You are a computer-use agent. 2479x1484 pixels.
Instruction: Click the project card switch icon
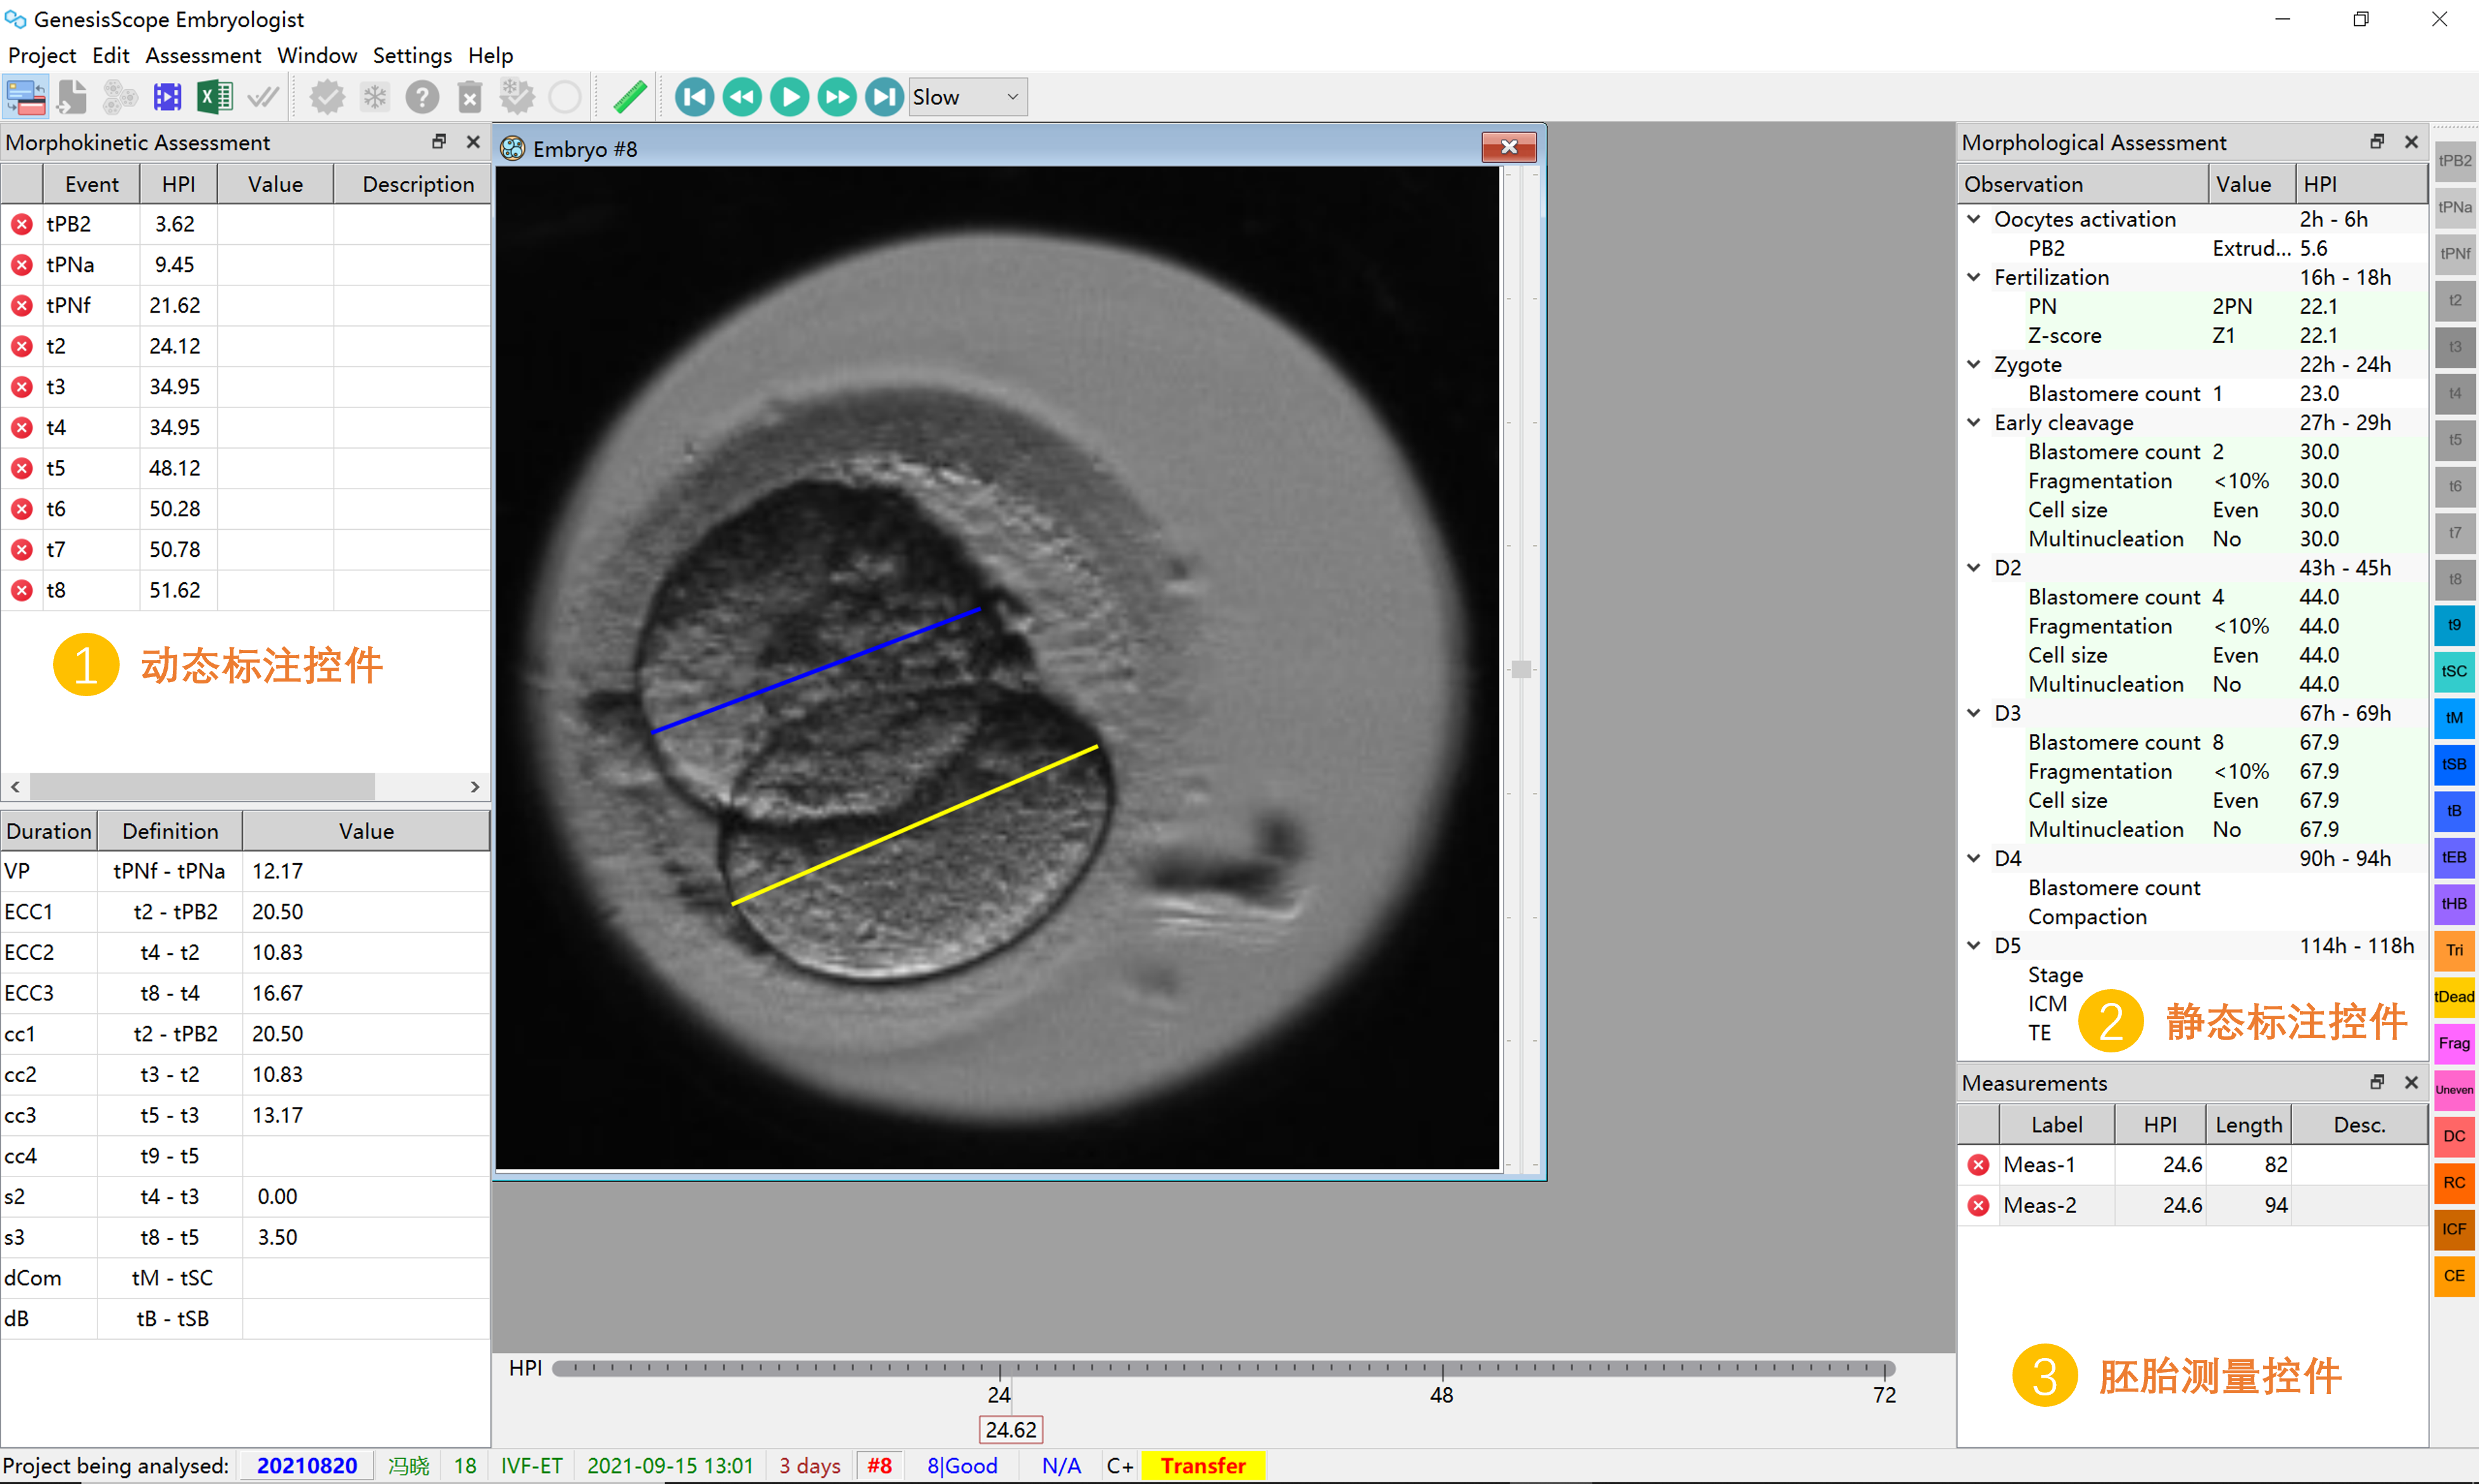(25, 97)
